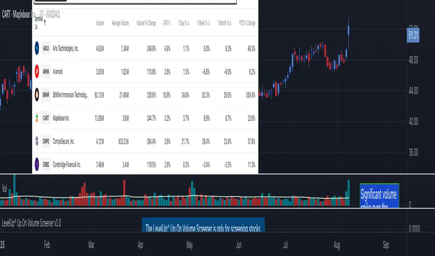The width and height of the screenshot is (435, 256).
Task: Click the BitMine Immersion logo icon
Action: (x=37, y=94)
